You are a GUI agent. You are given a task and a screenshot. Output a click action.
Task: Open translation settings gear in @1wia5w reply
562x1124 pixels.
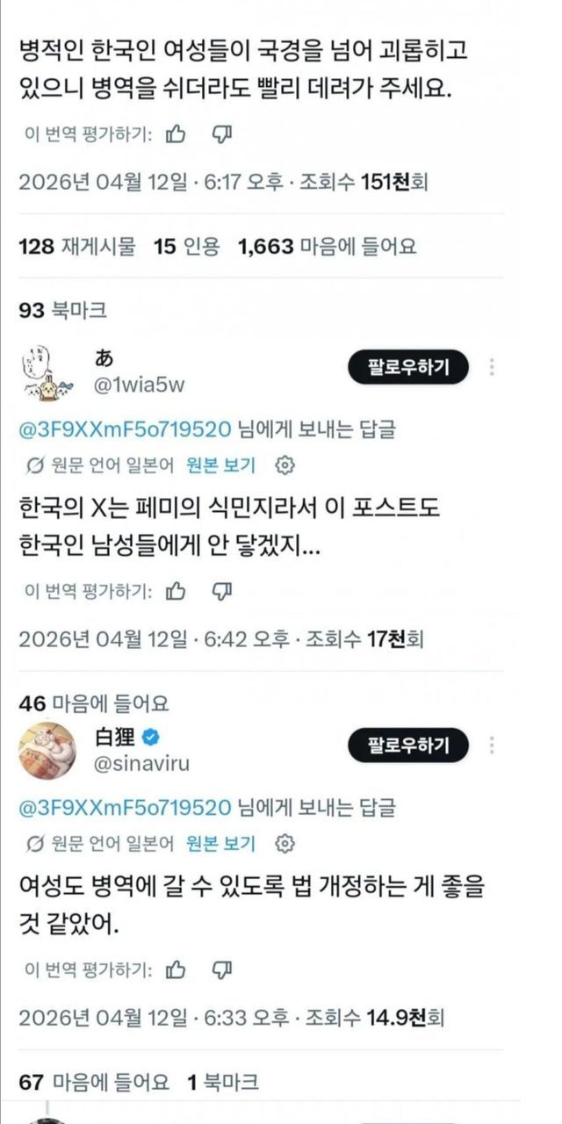point(285,465)
